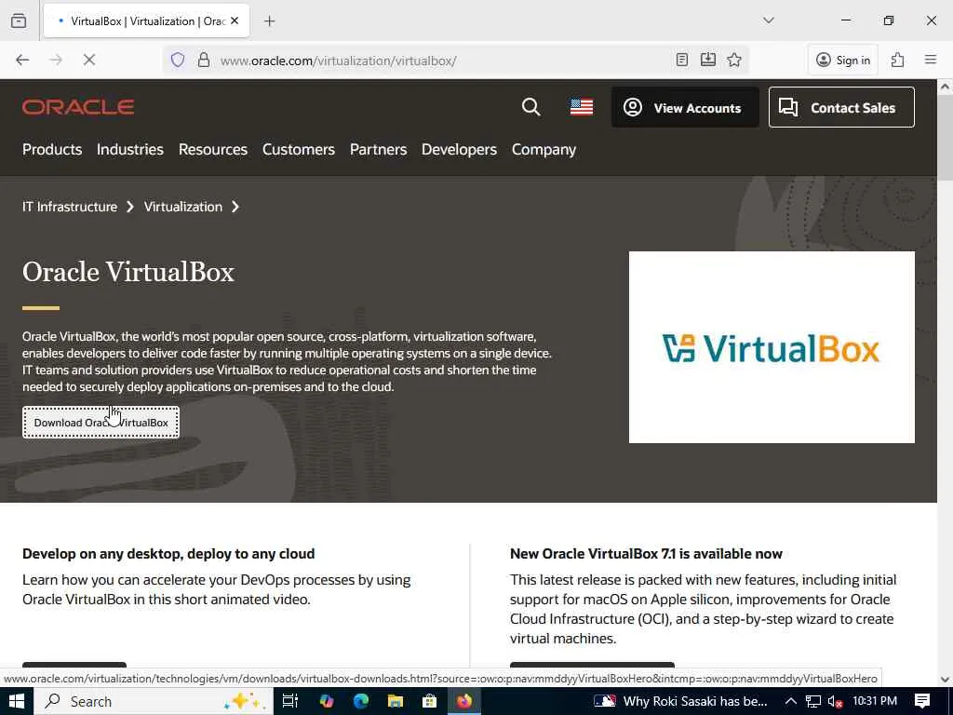The height and width of the screenshot is (715, 953).
Task: Open the Partners menu
Action: (378, 150)
